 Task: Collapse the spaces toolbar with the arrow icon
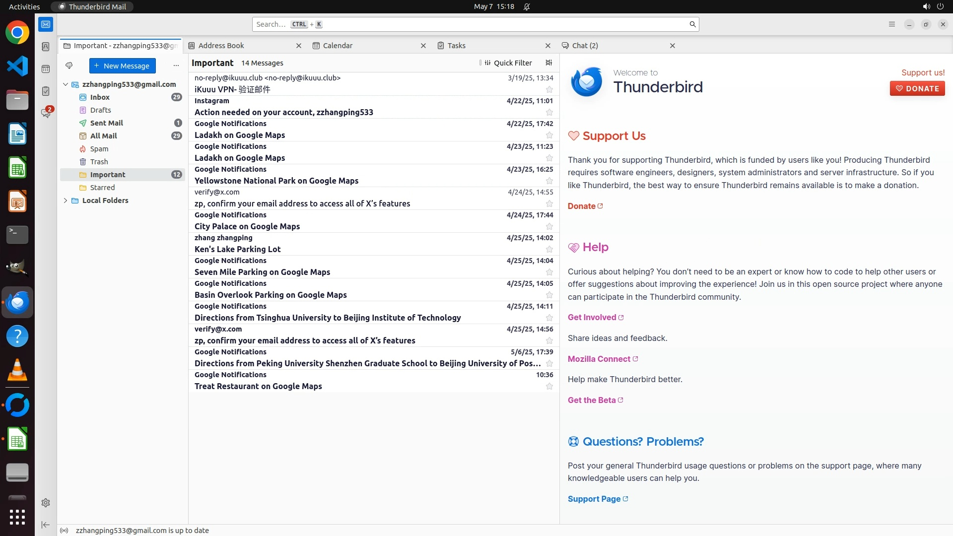(46, 525)
